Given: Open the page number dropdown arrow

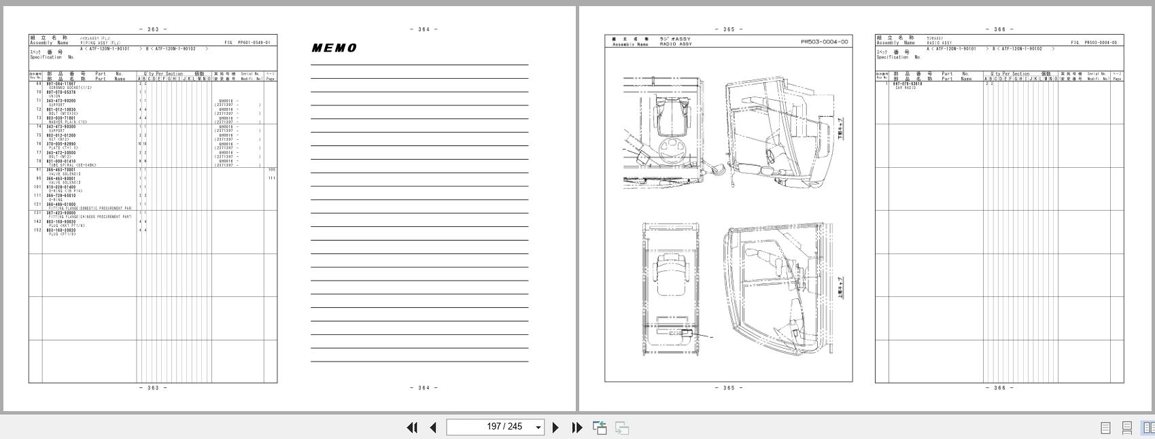Looking at the screenshot, I should [x=538, y=427].
